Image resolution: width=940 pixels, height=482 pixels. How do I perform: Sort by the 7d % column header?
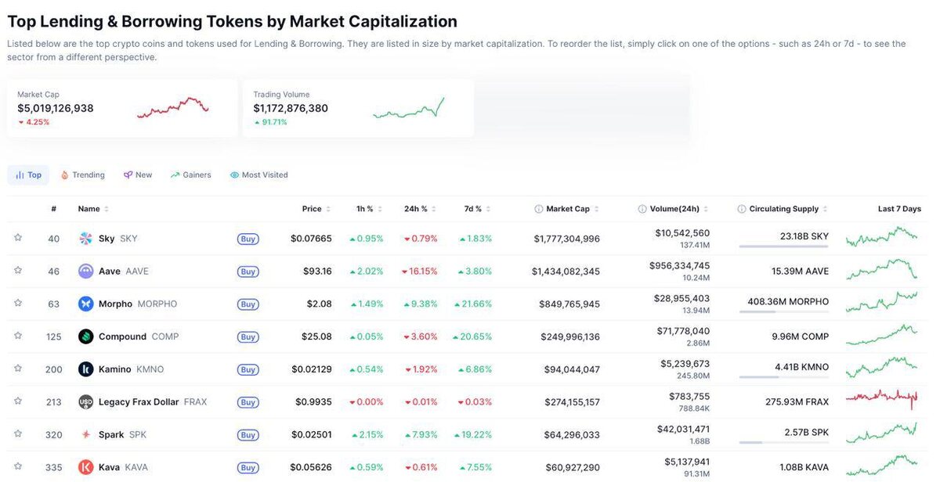[x=472, y=209]
